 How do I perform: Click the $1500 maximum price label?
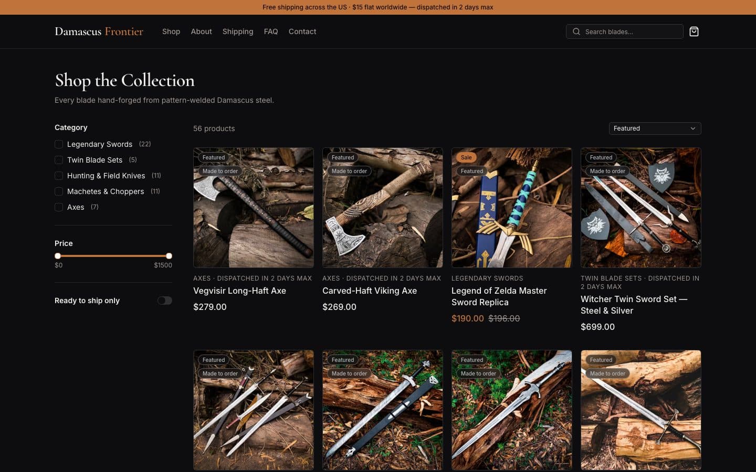[163, 265]
